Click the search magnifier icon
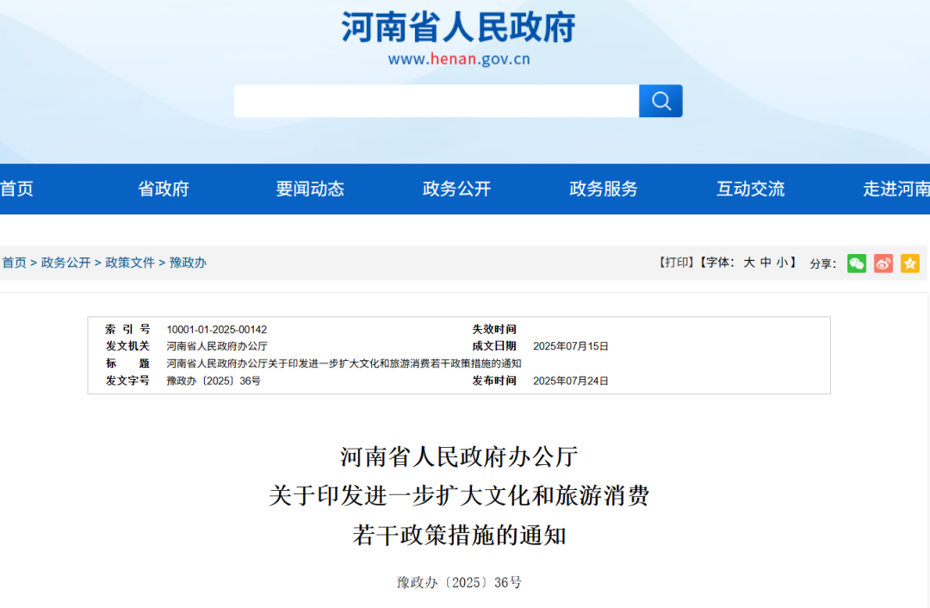Viewport: 930px width, 608px height. click(660, 101)
